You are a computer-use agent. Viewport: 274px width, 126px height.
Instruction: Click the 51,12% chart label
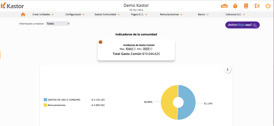208,104
